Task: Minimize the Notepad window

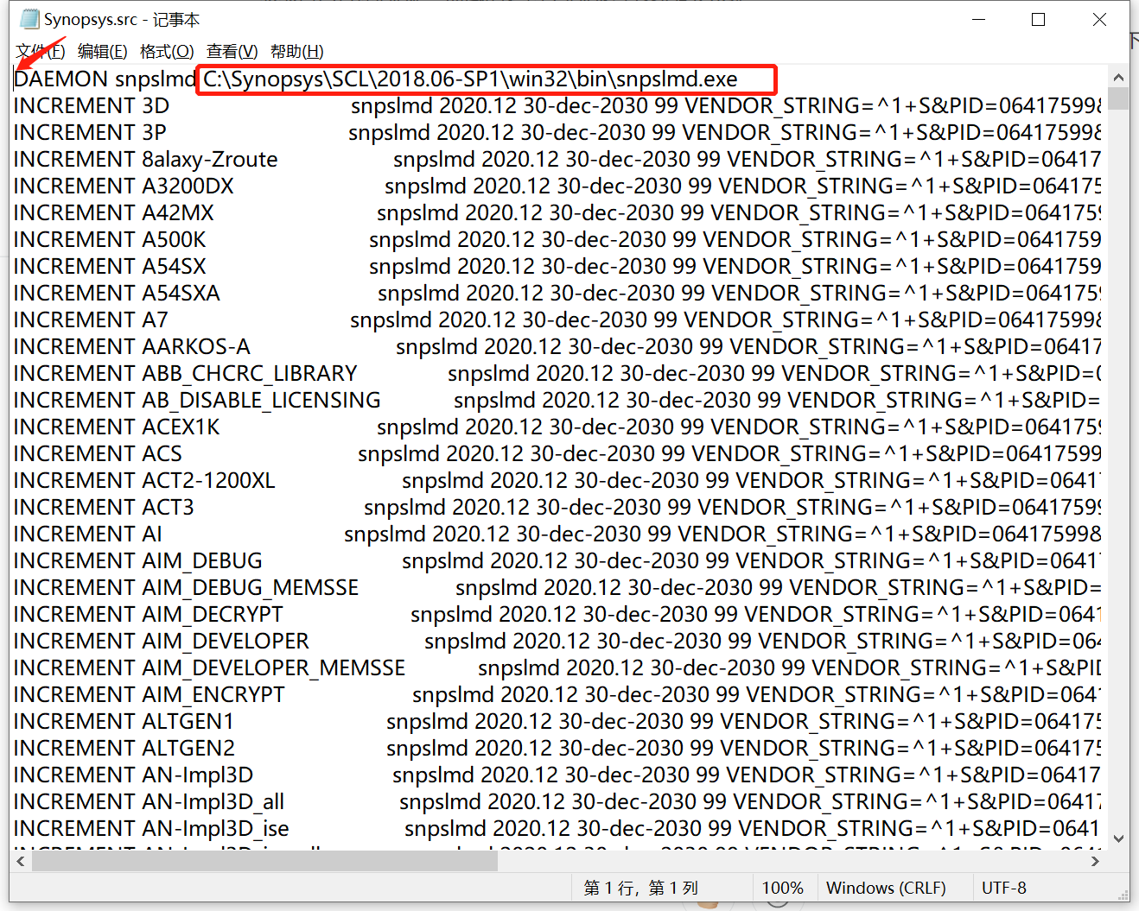Action: (x=979, y=19)
